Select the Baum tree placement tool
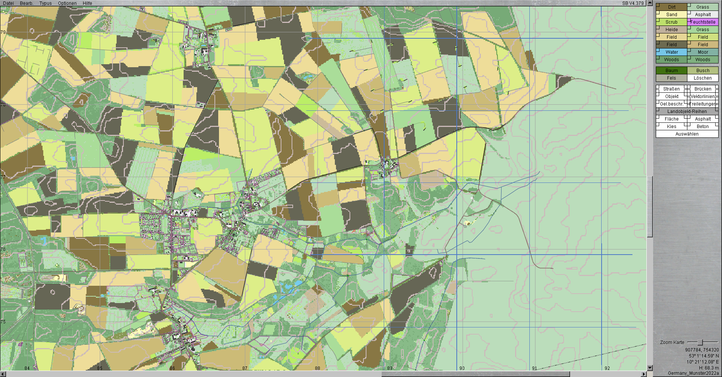 [x=671, y=71]
